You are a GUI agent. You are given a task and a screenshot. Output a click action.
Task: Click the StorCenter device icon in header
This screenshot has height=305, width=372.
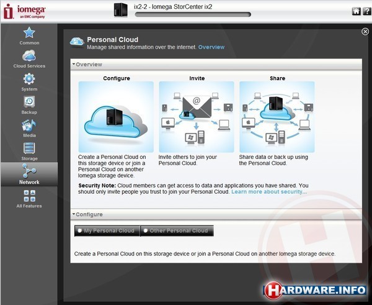tap(120, 10)
